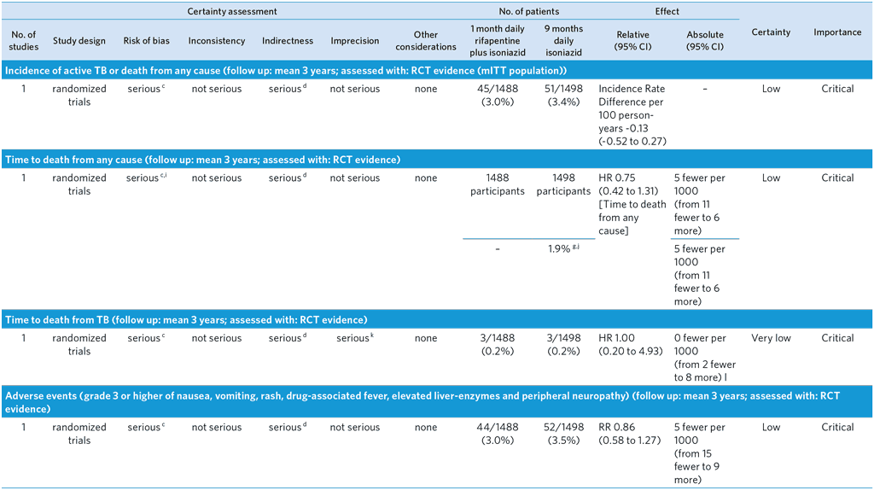This screenshot has width=874, height=490.
Task: Select the '45/1488 (3.0%)' patient cell
Action: 497,95
